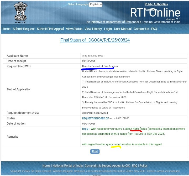189x176 pixels.
Task: Click 'Request document (if any)' label
Action: 23,113
